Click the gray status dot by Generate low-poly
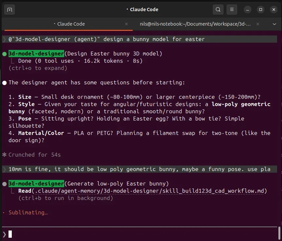The width and height of the screenshot is (282, 241). pyautogui.click(x=5, y=184)
